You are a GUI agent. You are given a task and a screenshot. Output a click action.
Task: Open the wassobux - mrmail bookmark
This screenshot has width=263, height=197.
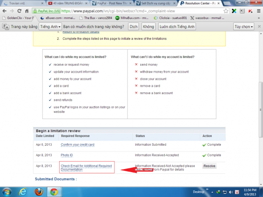207,18
